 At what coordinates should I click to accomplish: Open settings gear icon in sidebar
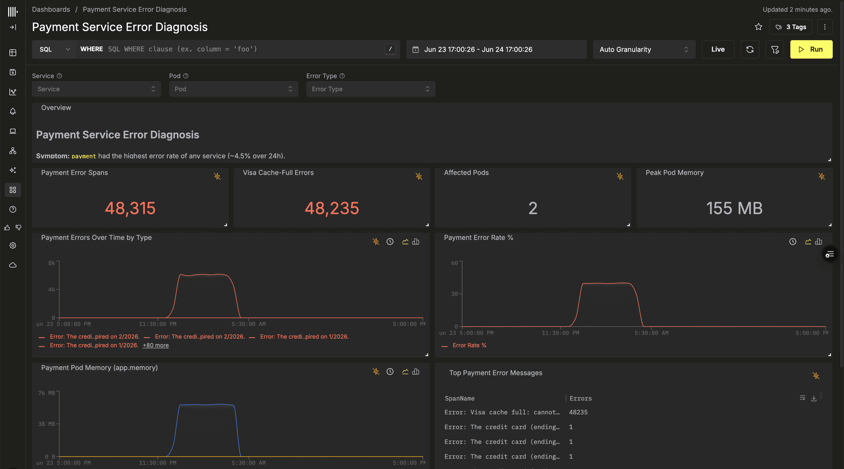click(x=13, y=246)
